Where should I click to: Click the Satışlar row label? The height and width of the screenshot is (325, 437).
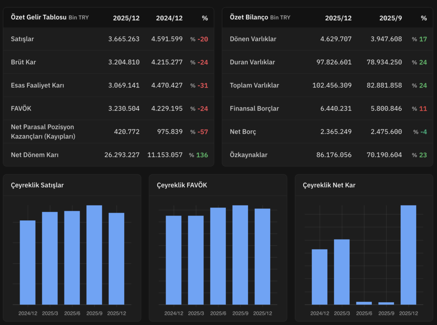22,39
